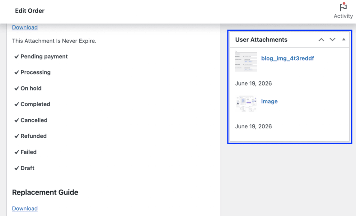This screenshot has width=356, height=216.
Task: Click the blog_img_4t3reddf thumbnail
Action: 246,61
